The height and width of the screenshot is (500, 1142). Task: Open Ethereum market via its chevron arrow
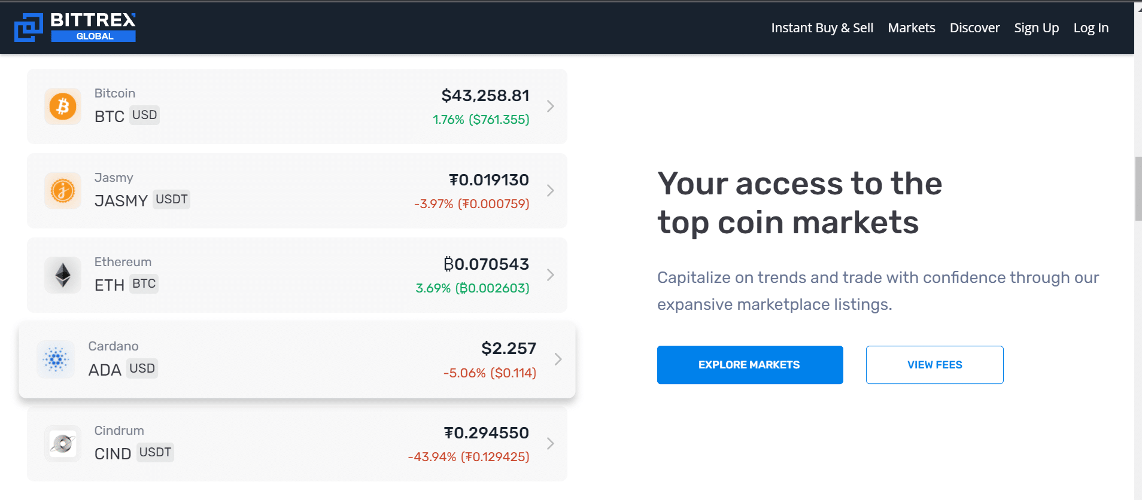[x=551, y=275]
